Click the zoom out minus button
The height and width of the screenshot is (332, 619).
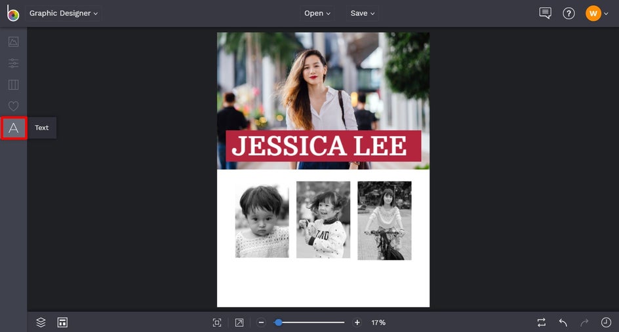261,323
